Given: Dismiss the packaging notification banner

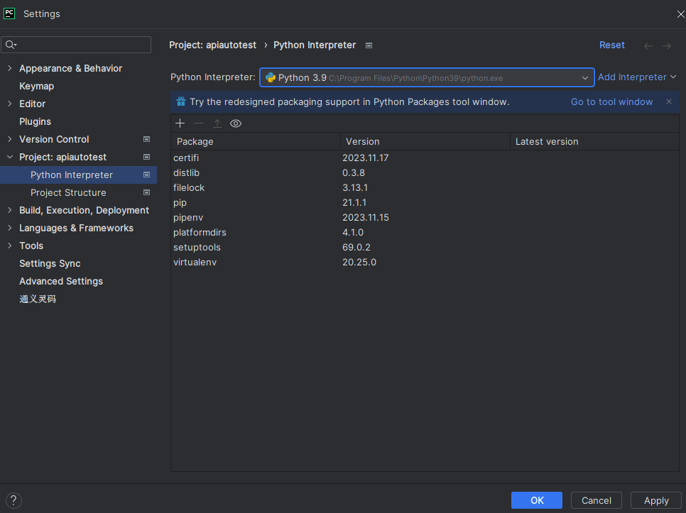Looking at the screenshot, I should (x=668, y=101).
